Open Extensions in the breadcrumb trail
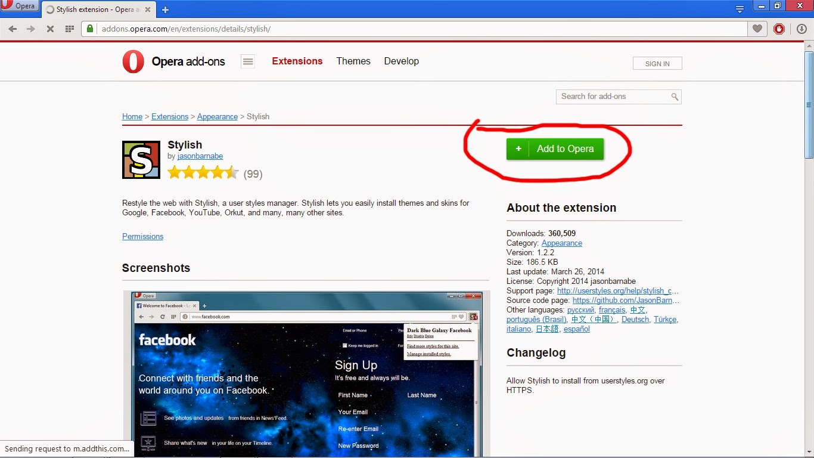The height and width of the screenshot is (458, 814). click(170, 116)
